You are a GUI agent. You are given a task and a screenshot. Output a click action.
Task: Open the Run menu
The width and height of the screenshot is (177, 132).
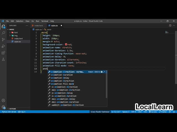38,21
